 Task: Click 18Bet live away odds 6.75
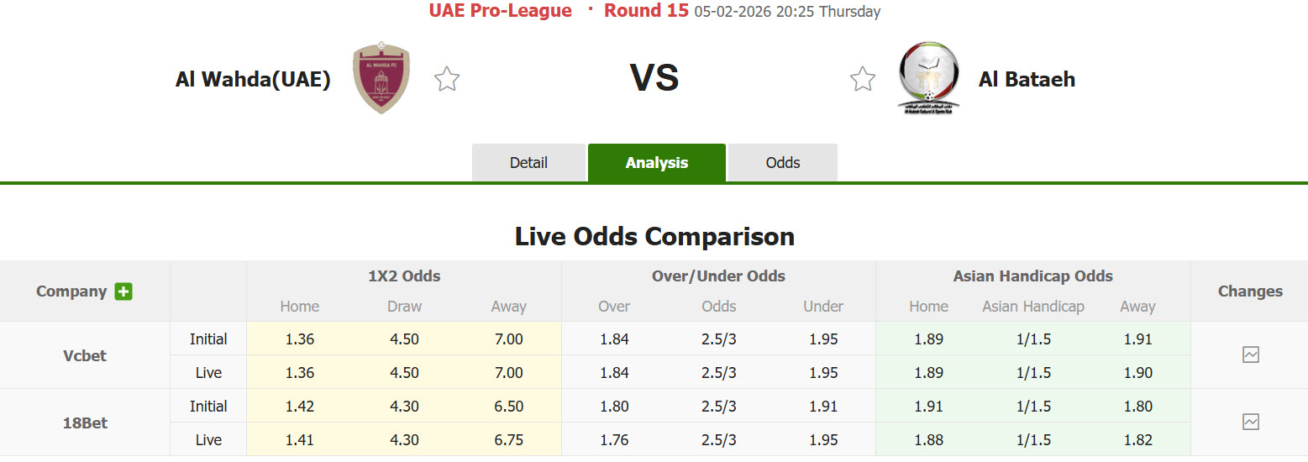coord(508,439)
